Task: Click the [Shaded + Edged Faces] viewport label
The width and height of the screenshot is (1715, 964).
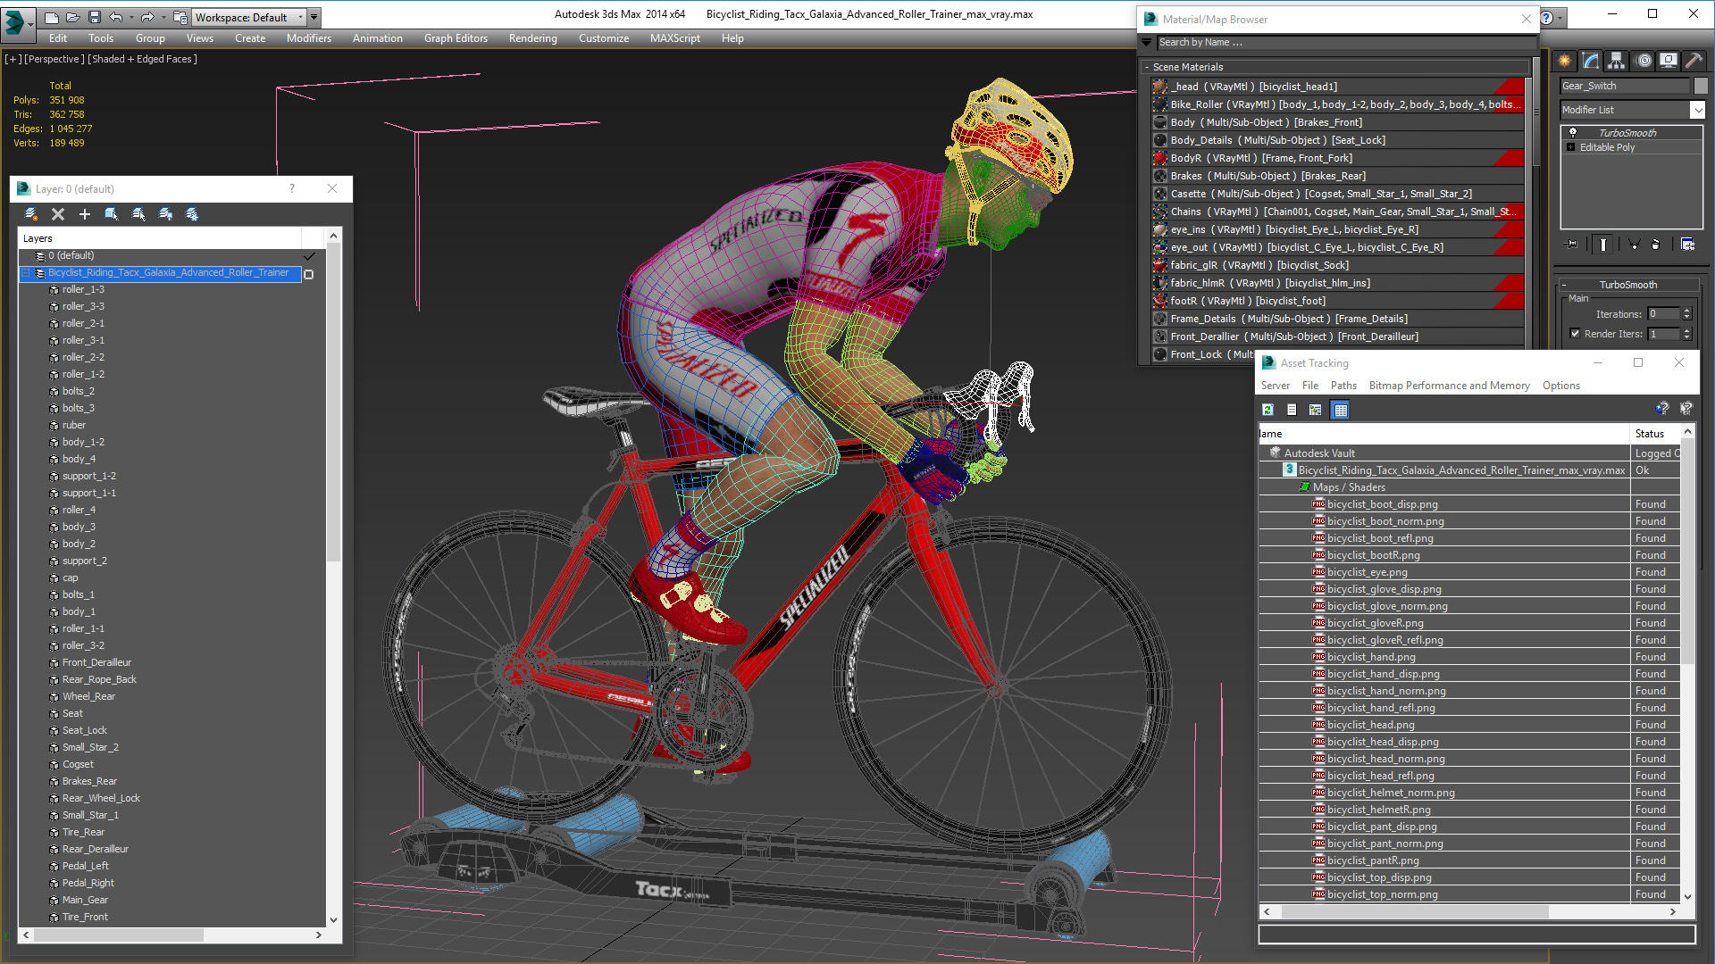Action: 143,59
